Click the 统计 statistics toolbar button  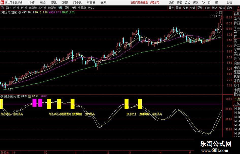click(193, 8)
